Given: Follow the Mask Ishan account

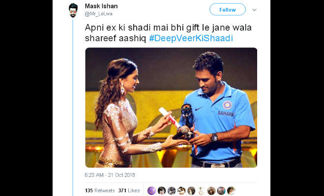Looking at the screenshot, I should 228,9.
